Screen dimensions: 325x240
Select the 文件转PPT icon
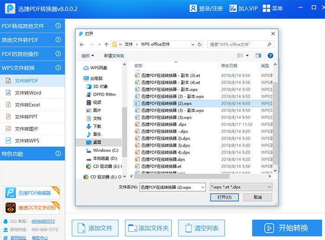coord(8,117)
